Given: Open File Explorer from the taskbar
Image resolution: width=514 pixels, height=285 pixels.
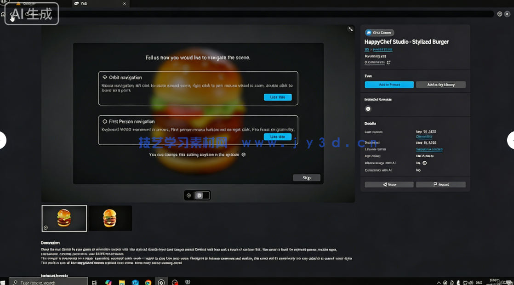Looking at the screenshot, I should tap(122, 282).
